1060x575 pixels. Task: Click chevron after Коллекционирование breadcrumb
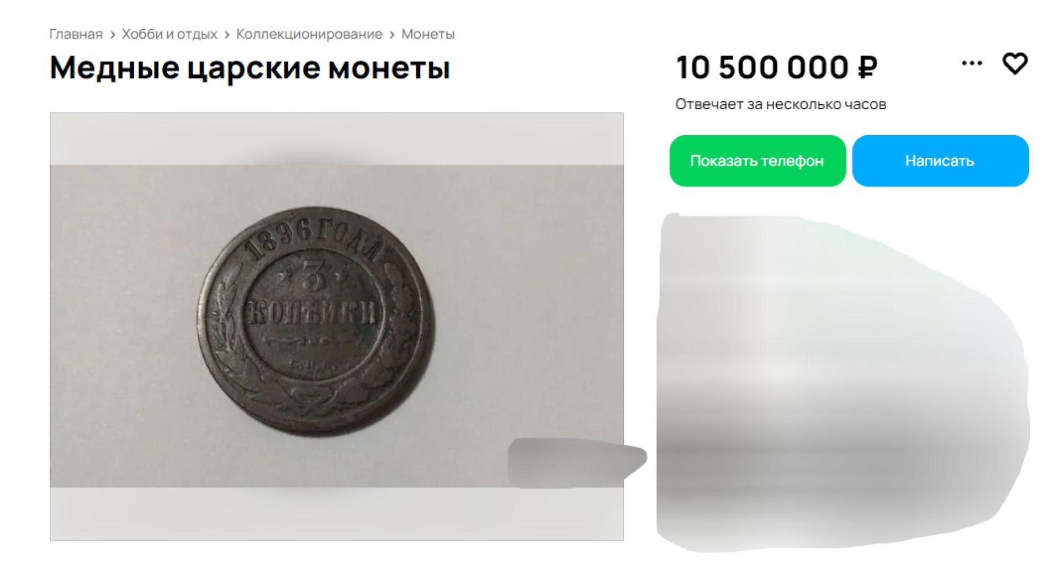click(392, 35)
